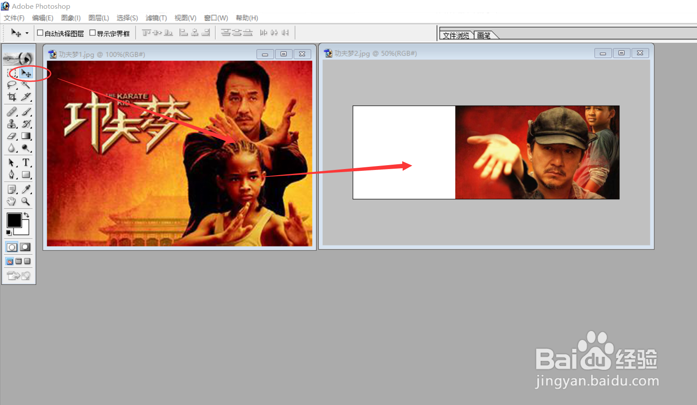Maximize the 功夫梦1.jpg document window

283,54
